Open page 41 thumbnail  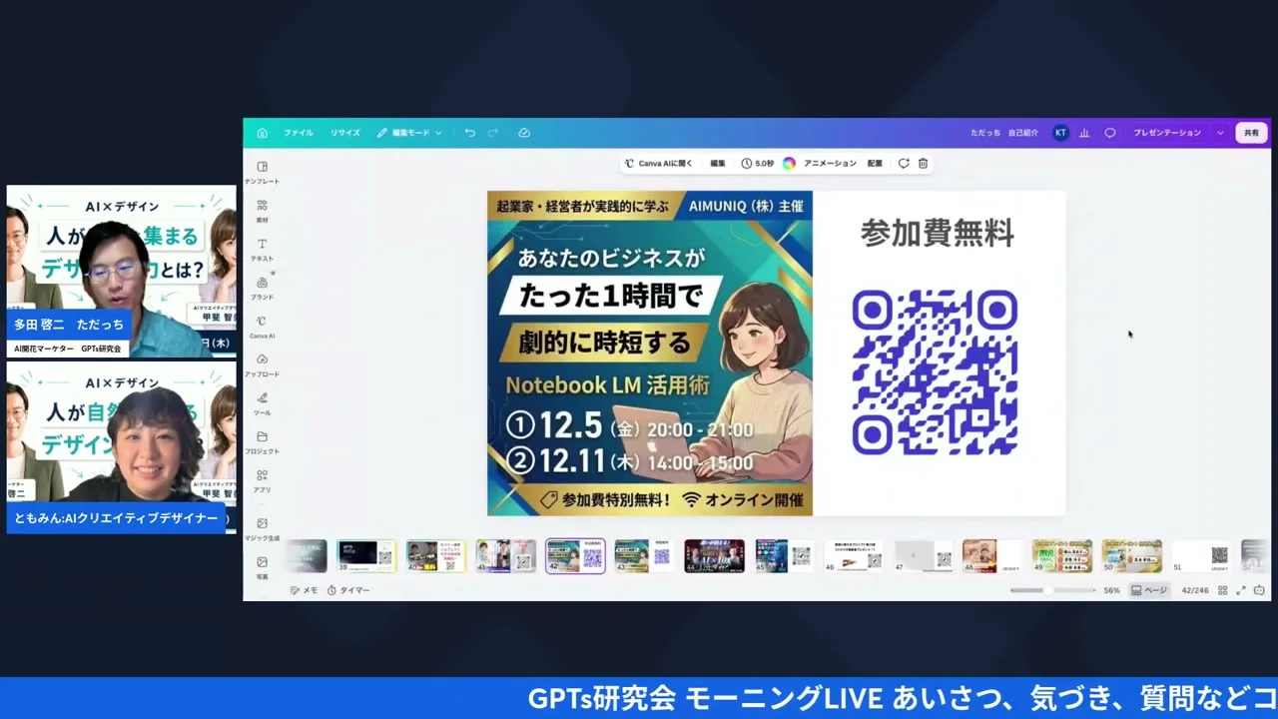point(506,555)
